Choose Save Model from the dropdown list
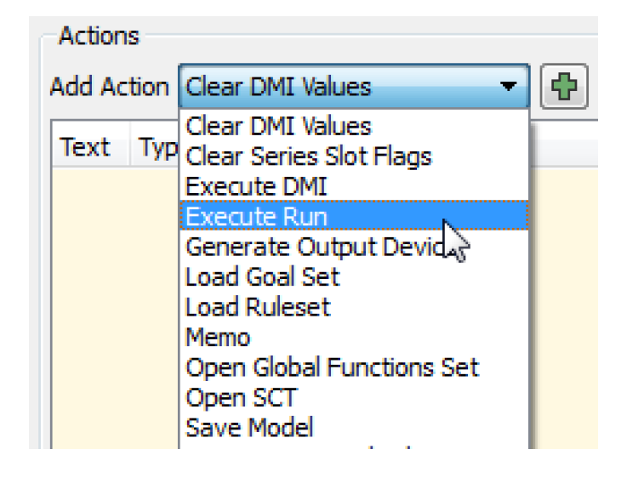The width and height of the screenshot is (627, 489). coord(249,427)
